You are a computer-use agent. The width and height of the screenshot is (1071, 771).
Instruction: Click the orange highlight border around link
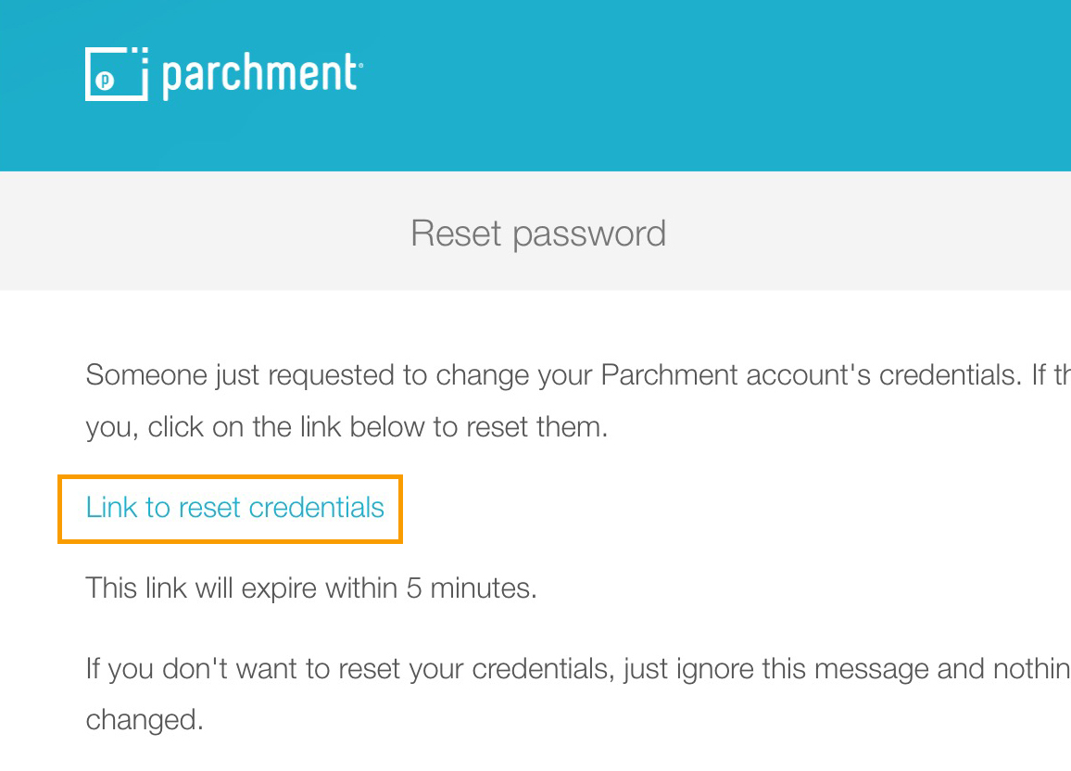tap(231, 477)
